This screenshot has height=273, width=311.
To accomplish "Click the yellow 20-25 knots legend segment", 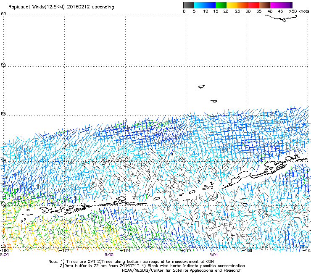I will tap(232, 5).
